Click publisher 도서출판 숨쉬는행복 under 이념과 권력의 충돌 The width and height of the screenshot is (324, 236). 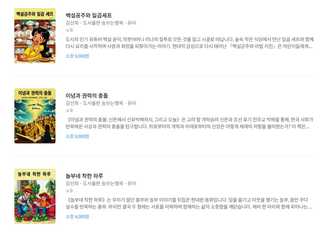tap(103, 103)
